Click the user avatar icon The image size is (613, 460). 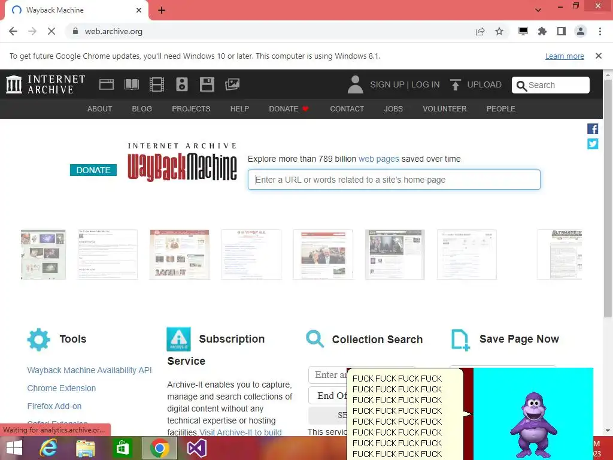coord(355,84)
